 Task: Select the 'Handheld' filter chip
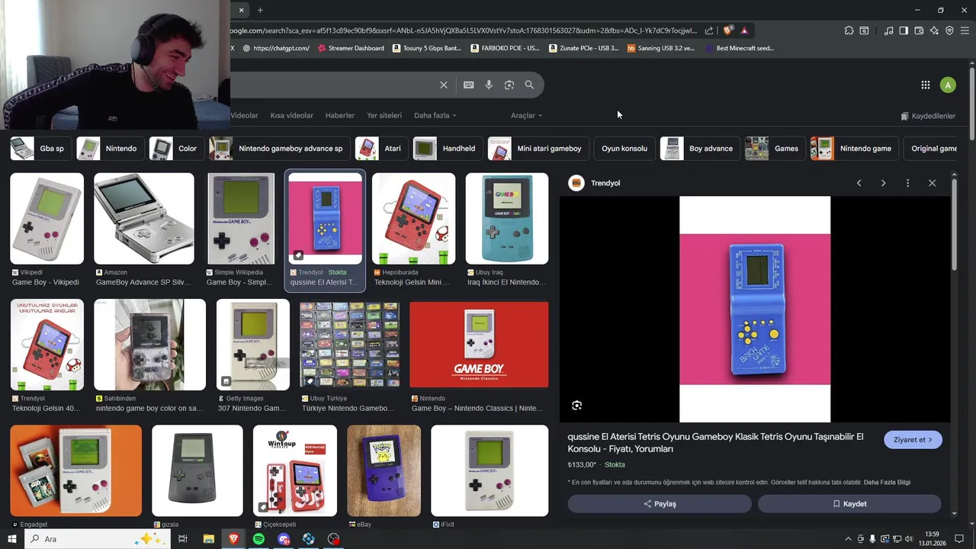448,149
